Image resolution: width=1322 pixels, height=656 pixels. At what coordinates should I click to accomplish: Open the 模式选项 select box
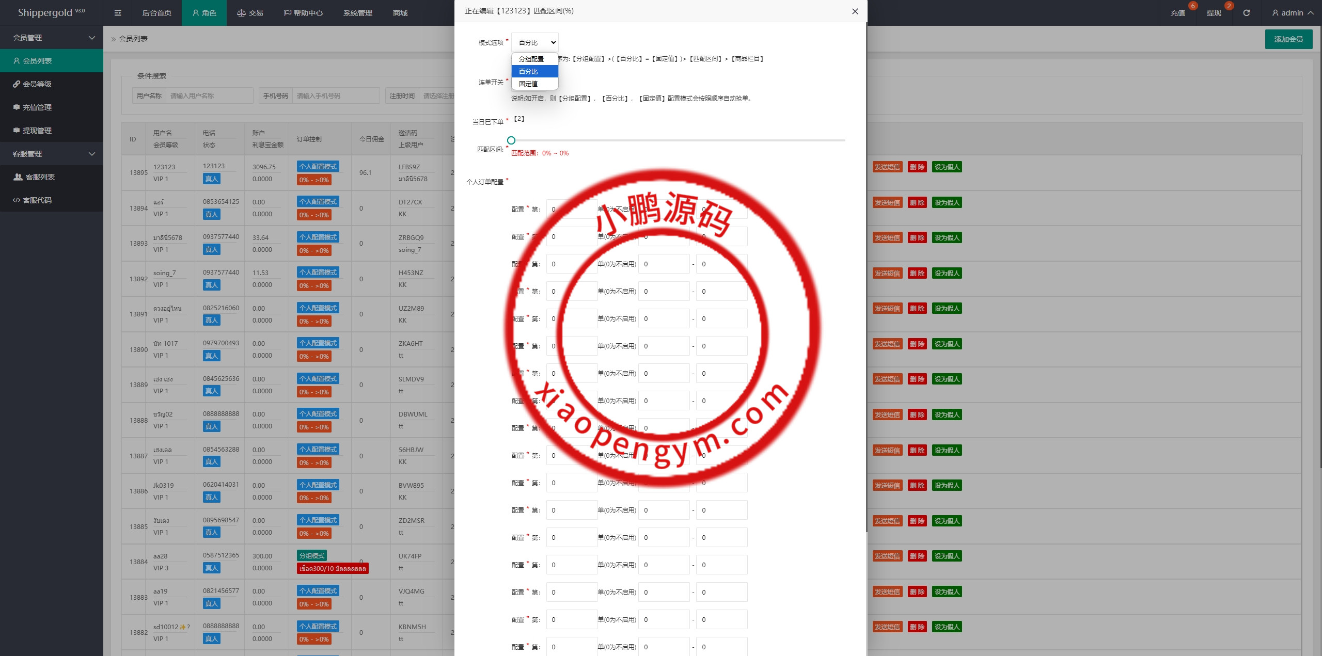pyautogui.click(x=535, y=42)
